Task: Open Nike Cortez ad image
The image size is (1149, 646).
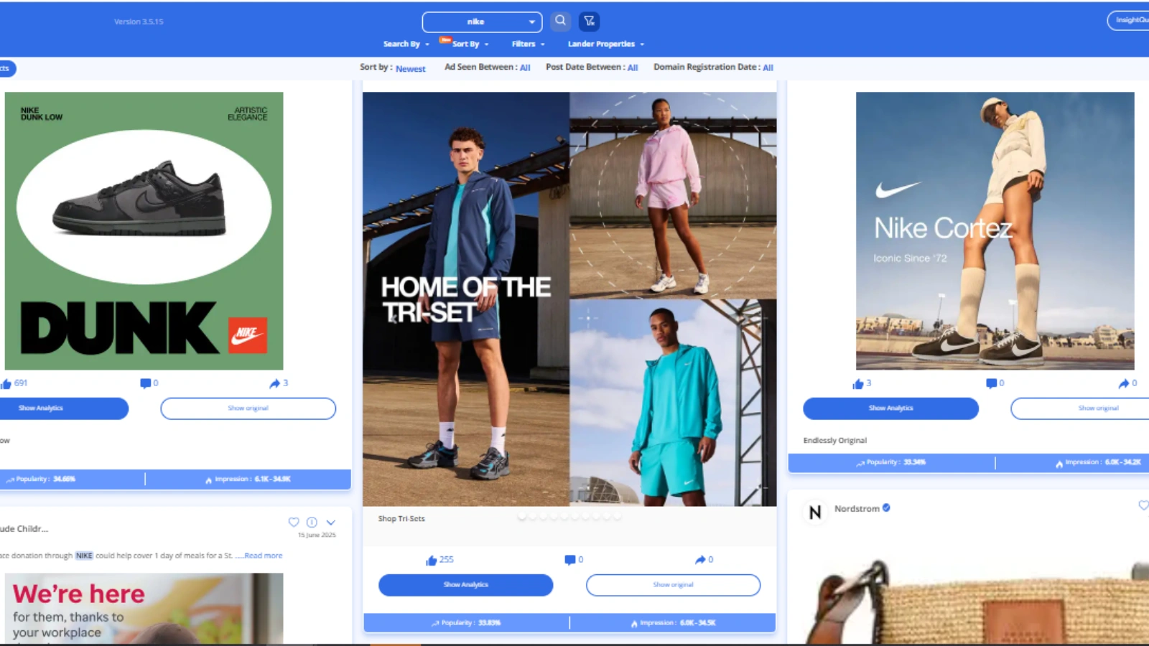Action: (x=995, y=231)
